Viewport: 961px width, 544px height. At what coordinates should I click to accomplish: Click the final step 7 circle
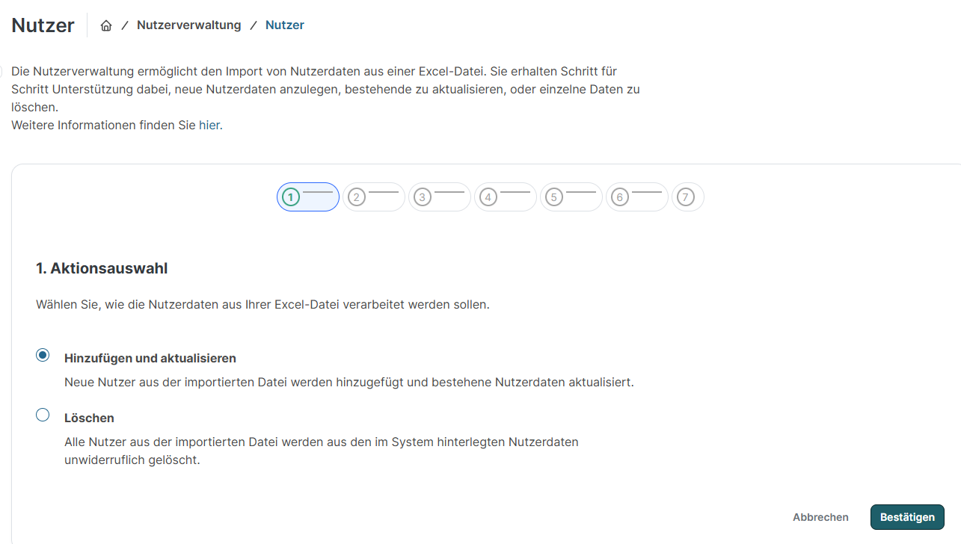click(686, 197)
